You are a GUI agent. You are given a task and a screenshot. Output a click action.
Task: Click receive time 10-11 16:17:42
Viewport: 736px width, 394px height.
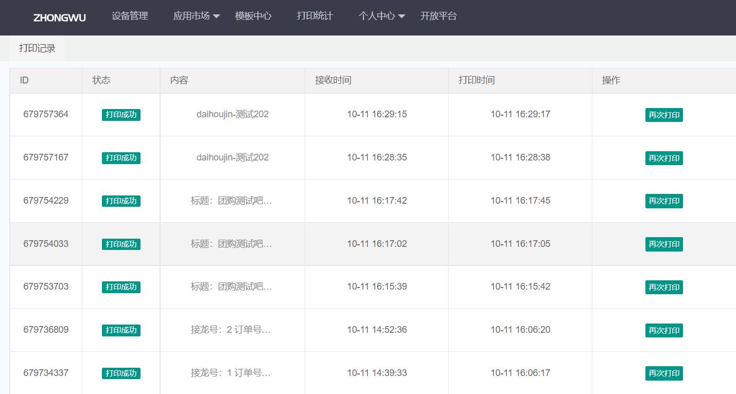(x=377, y=201)
